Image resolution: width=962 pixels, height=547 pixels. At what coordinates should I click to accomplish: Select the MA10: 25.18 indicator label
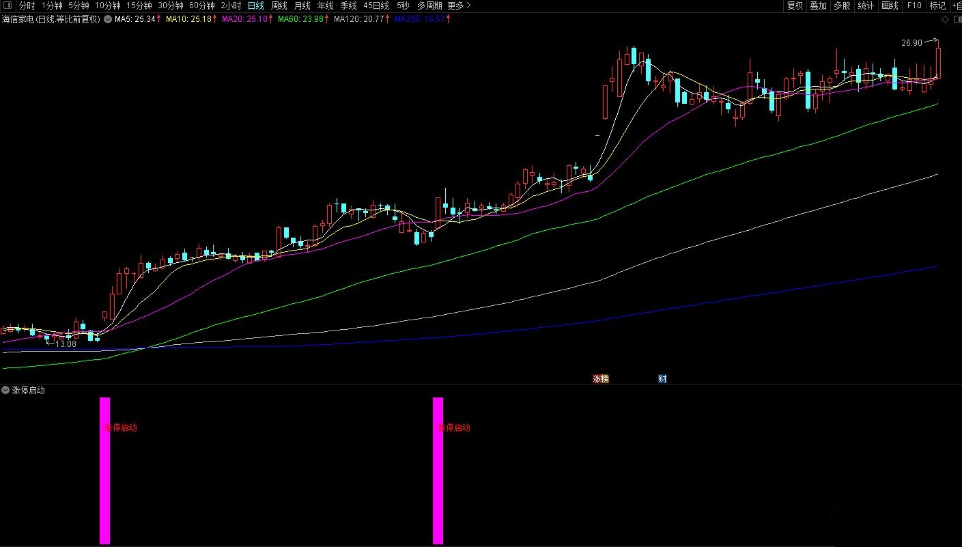click(x=188, y=19)
